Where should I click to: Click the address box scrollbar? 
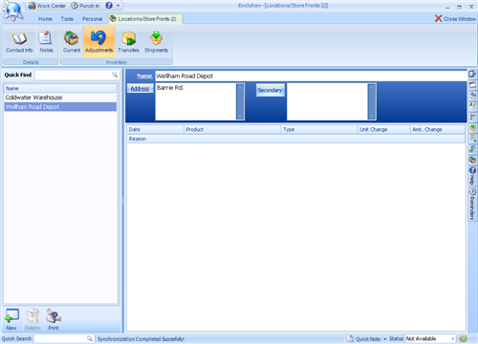[x=240, y=101]
